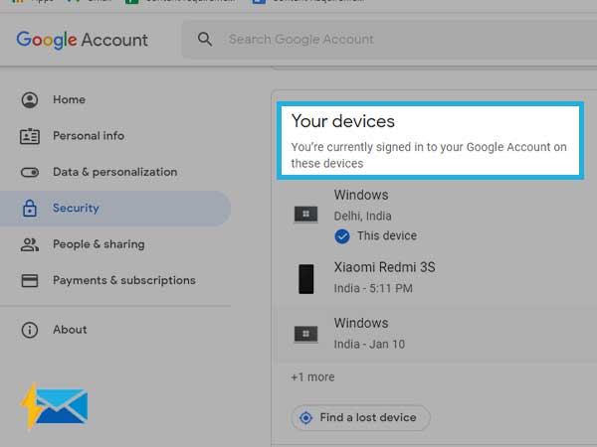Click the Home profile icon

point(30,100)
